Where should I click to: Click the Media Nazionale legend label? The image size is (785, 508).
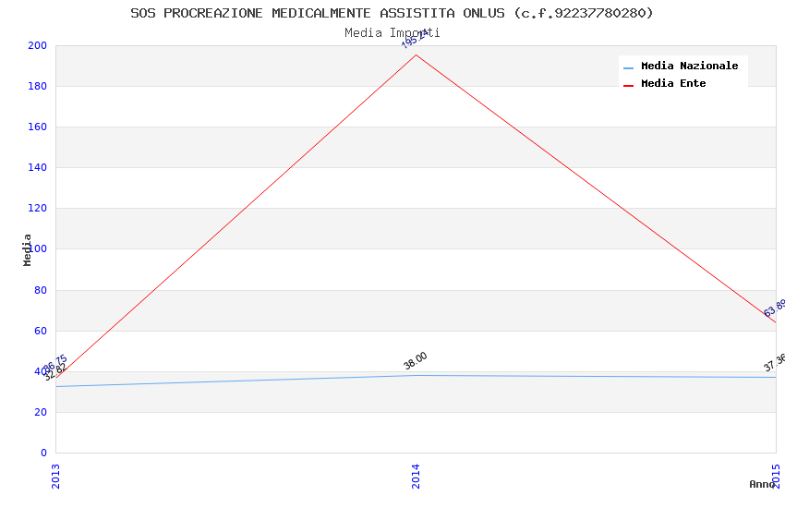[689, 66]
